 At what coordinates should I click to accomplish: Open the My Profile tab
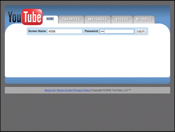(144, 19)
